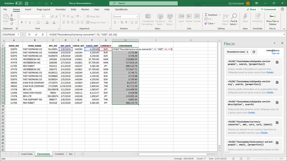Toggle Italic formatting
This screenshot has width=287, height=161.
[x=26, y=22]
